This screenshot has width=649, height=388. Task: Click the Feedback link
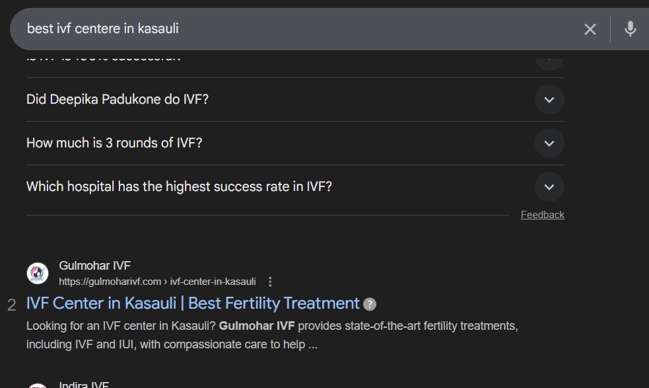[542, 215]
